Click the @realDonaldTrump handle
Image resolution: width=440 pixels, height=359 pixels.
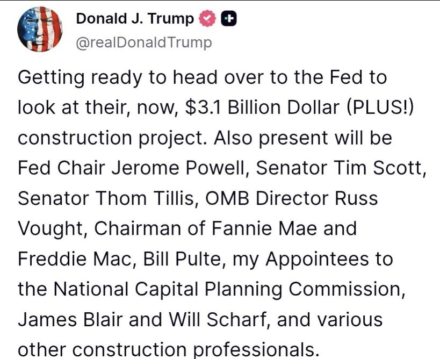[144, 42]
